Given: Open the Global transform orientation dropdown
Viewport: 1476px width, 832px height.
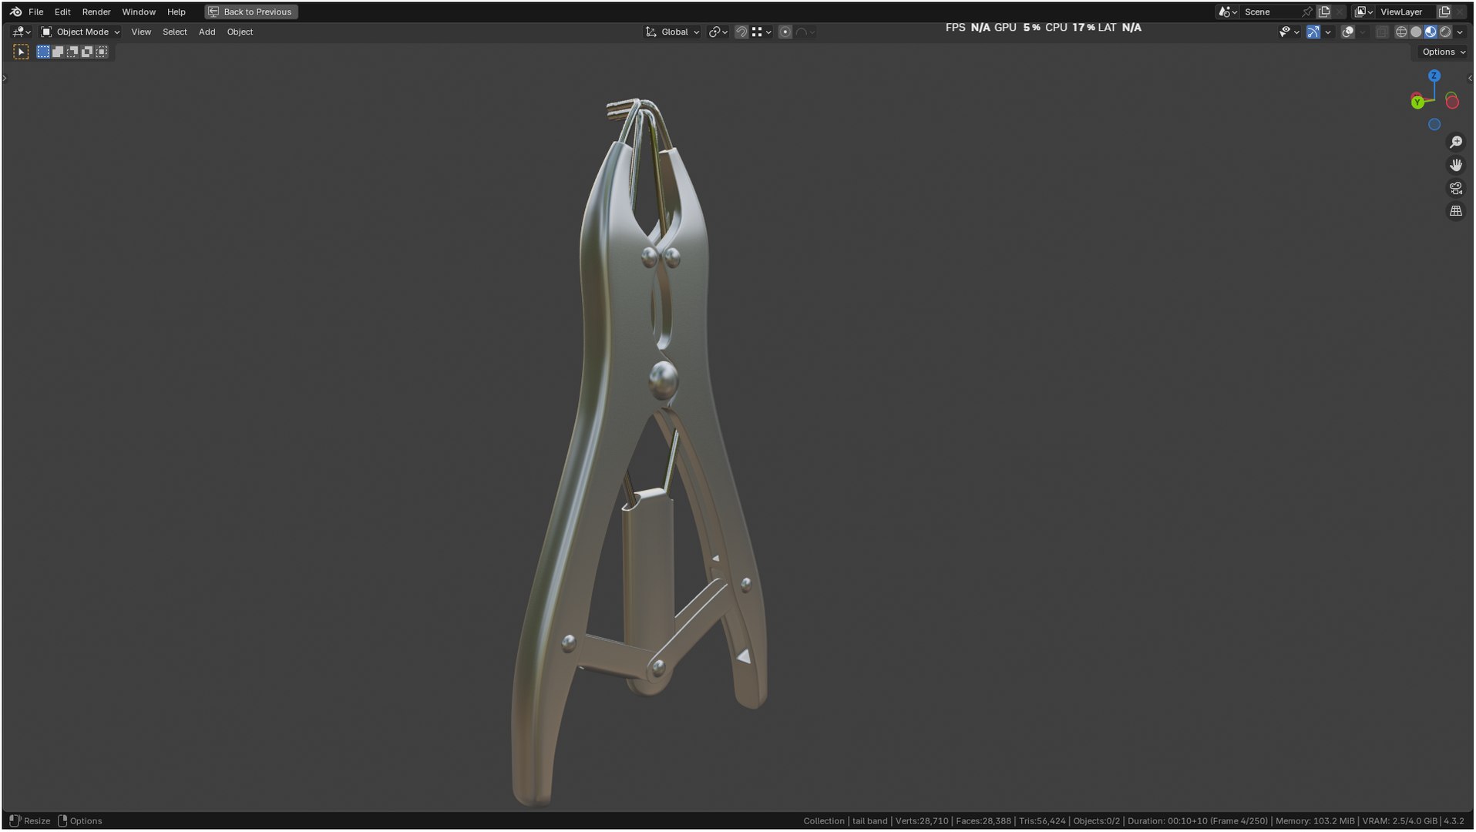Looking at the screenshot, I should click(x=673, y=32).
